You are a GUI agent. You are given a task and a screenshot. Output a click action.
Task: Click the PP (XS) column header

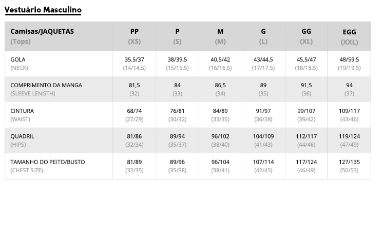(x=134, y=36)
